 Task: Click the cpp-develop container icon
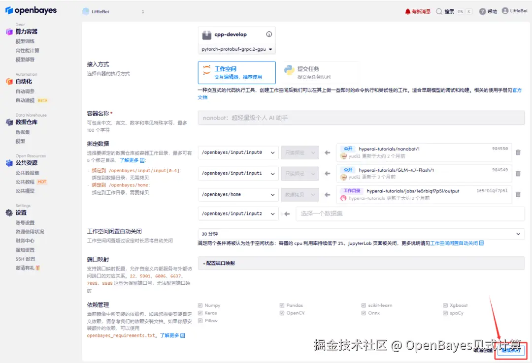point(206,35)
